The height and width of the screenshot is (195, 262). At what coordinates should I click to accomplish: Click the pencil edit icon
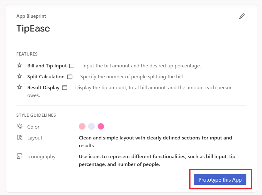click(242, 16)
